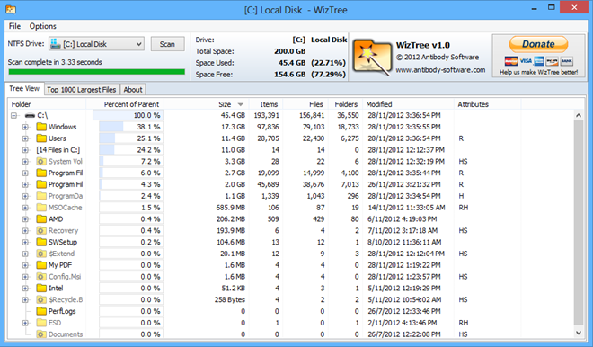The width and height of the screenshot is (593, 347).
Task: Select the 258 Bytes size cell
Action: coord(230,299)
